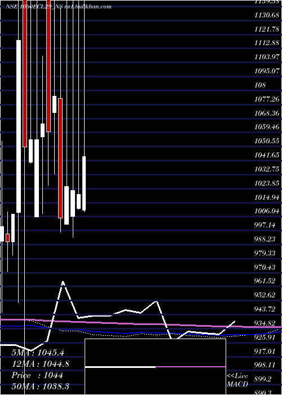Click the 1068.36 price axis label

point(267,113)
